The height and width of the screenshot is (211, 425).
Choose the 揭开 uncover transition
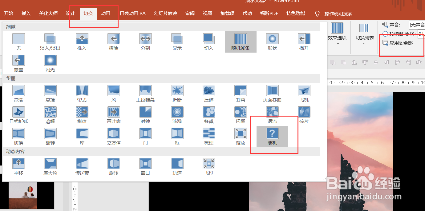pos(304,42)
